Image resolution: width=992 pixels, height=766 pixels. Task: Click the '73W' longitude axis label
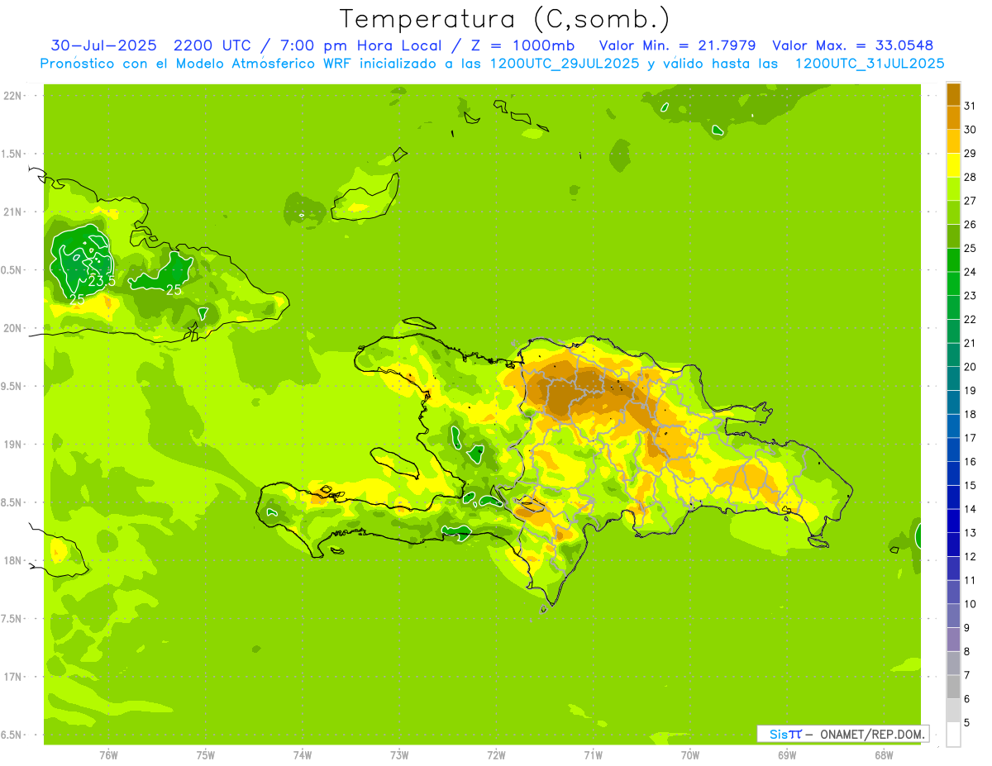pyautogui.click(x=399, y=755)
